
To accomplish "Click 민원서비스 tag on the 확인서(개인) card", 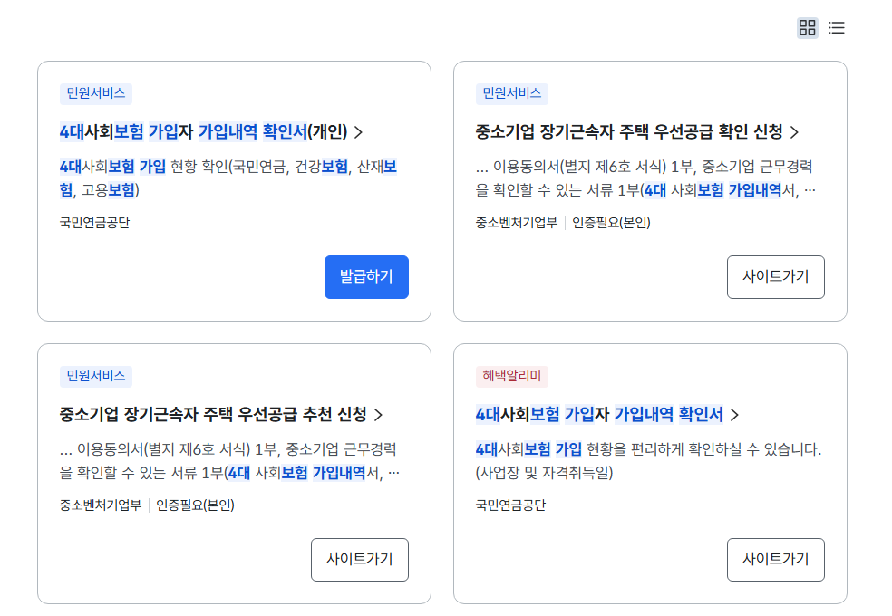I will click(96, 93).
